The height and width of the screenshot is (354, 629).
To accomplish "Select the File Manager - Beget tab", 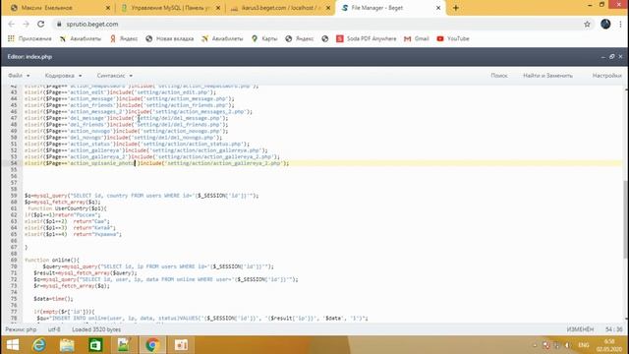I will click(x=391, y=8).
